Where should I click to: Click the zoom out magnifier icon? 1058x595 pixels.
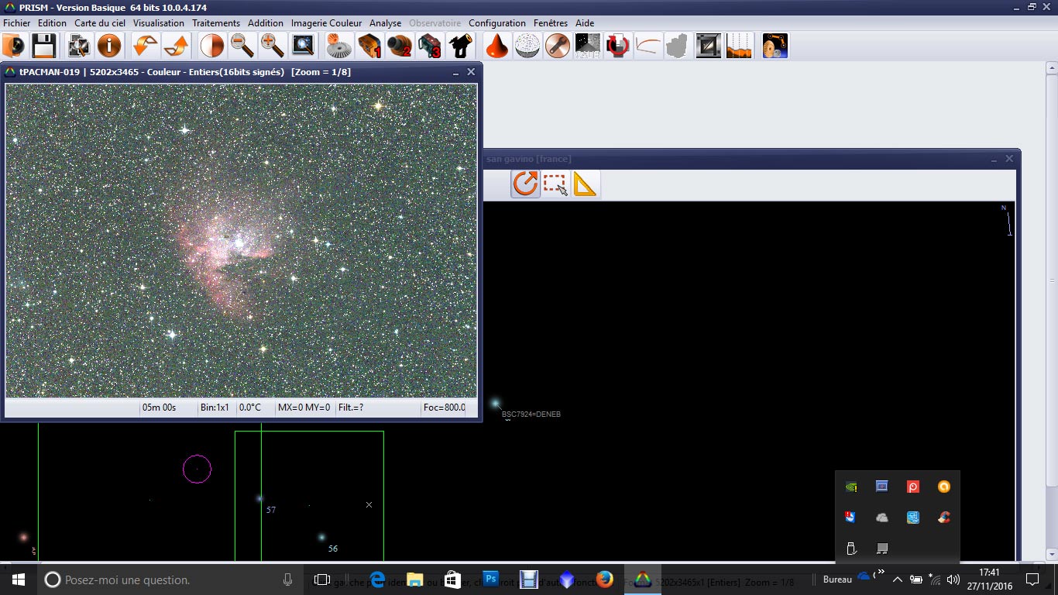tap(242, 46)
